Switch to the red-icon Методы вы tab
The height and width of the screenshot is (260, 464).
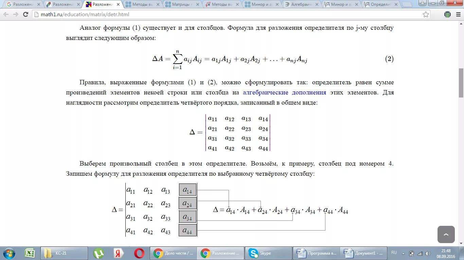(x=221, y=5)
